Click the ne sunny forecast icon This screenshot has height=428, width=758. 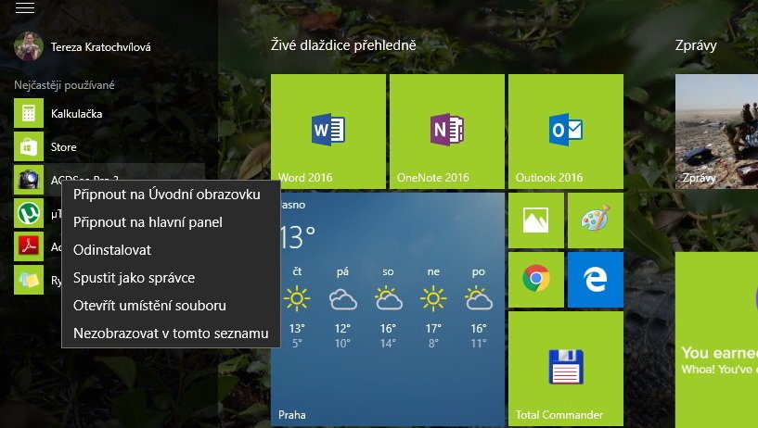(x=433, y=298)
